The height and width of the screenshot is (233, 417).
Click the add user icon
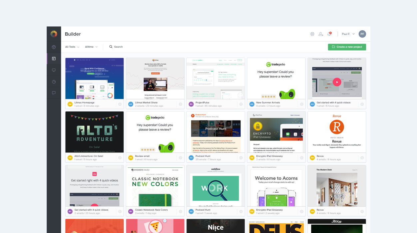tap(321, 34)
